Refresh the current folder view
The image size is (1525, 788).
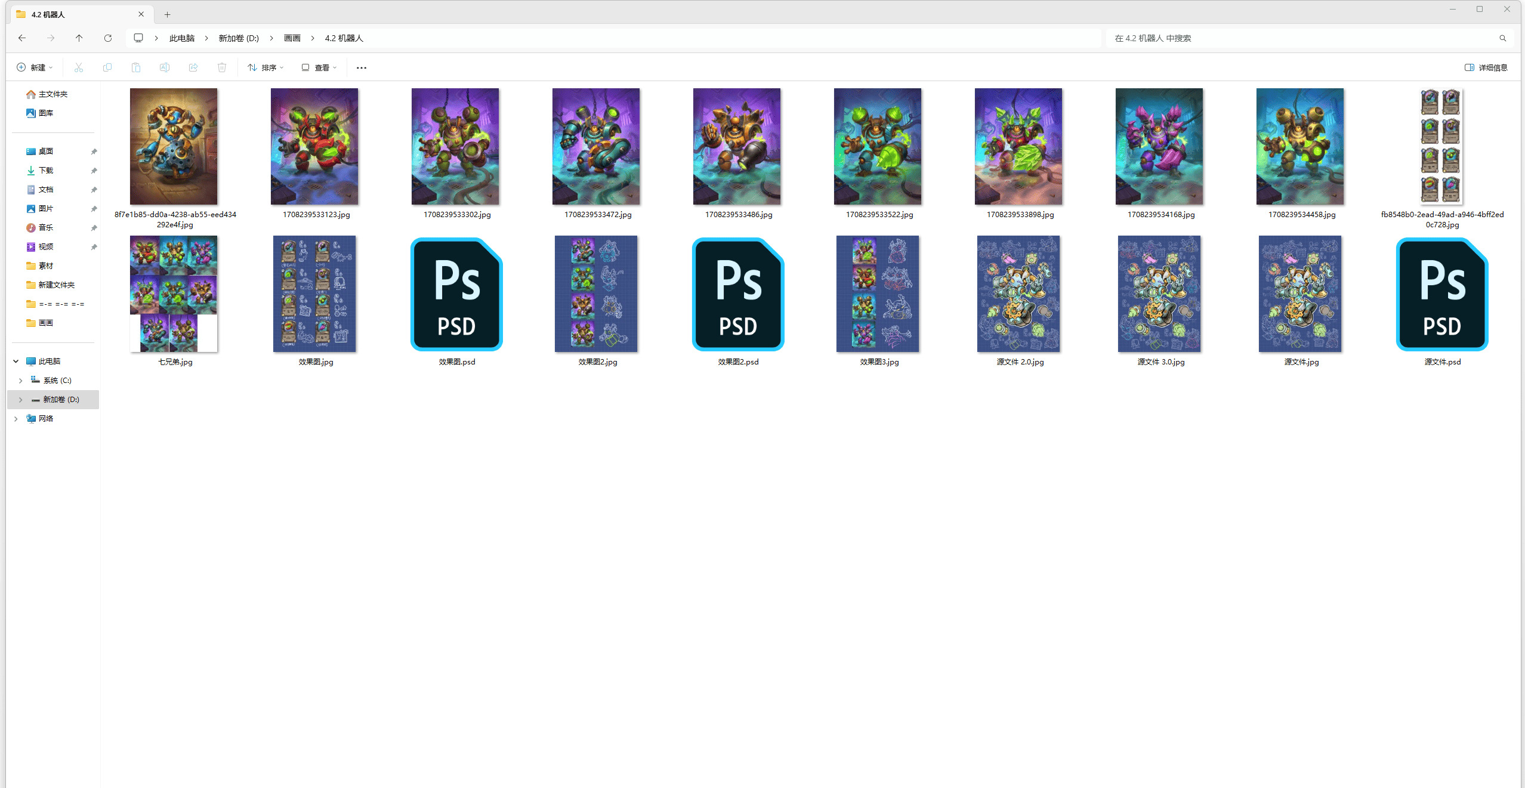[x=108, y=38]
